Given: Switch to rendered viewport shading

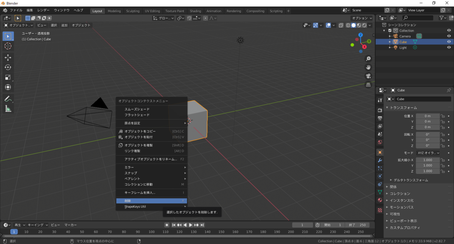Looking at the screenshot, I should point(364,25).
